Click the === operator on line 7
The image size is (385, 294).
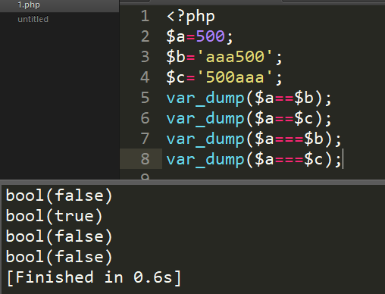289,139
